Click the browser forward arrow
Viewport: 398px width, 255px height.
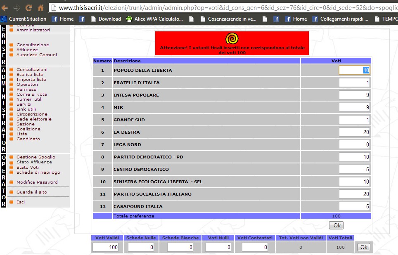(x=17, y=8)
